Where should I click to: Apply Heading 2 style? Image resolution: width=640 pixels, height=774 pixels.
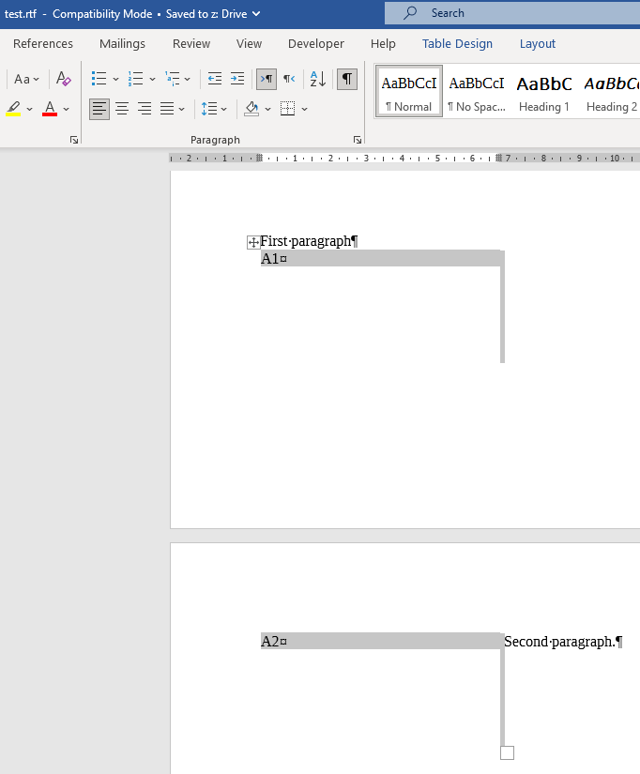point(611,91)
